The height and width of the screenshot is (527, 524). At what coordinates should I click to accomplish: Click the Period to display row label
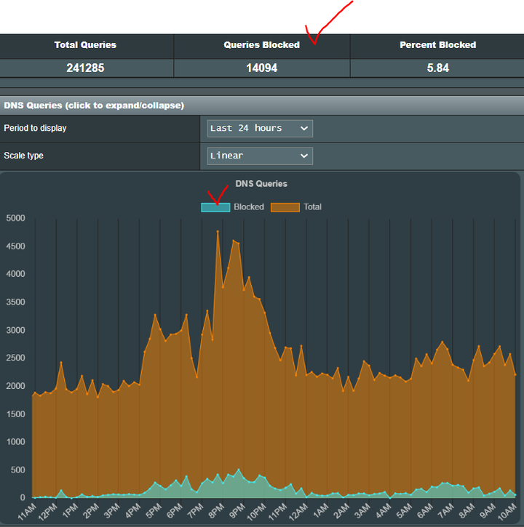pos(35,129)
